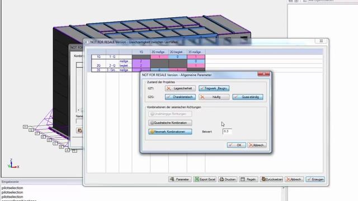
Task: Open Regeln rules button
Action: point(248,179)
